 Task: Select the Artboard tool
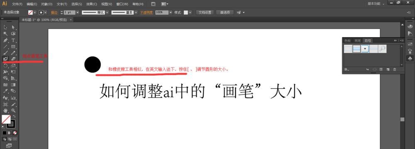[5, 104]
